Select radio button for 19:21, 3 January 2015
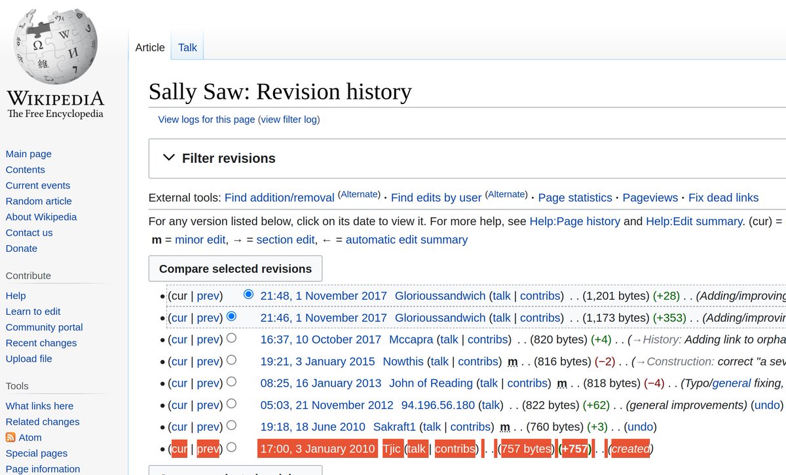Screen dimensions: 786x475 [x=231, y=360]
